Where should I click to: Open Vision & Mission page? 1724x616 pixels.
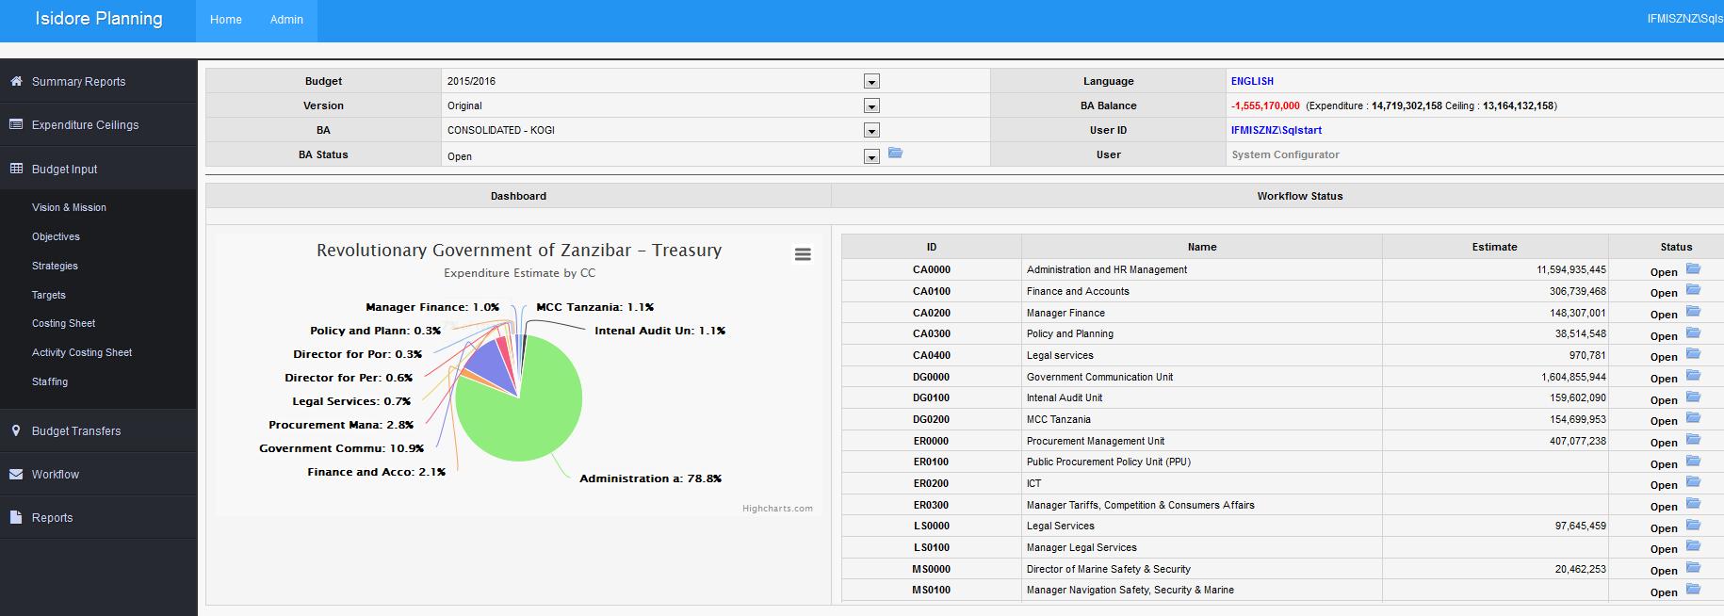69,207
